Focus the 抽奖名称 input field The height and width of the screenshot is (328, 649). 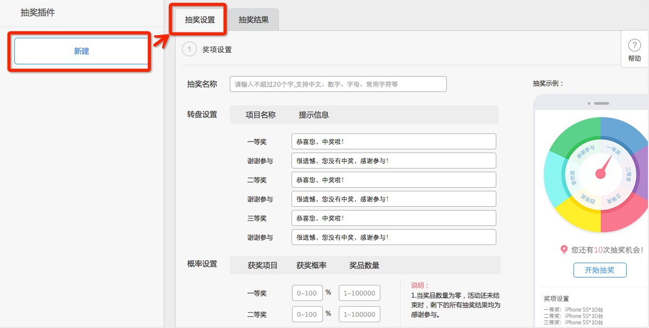(x=338, y=84)
